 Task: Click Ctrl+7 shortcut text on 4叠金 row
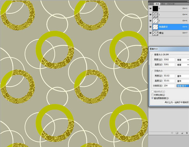coord(185,33)
